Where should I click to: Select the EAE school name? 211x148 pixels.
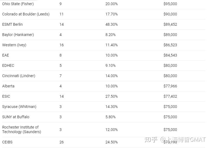5,55
